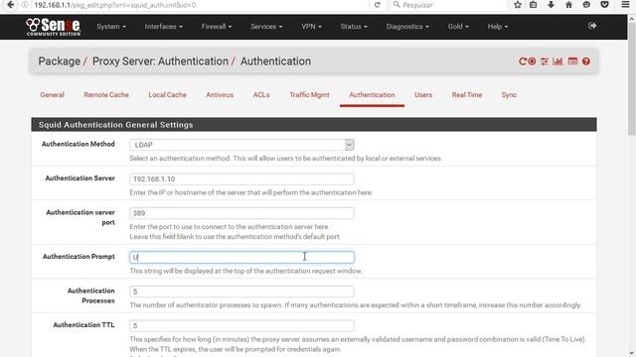Open the Status dropdown menu

coord(354,27)
